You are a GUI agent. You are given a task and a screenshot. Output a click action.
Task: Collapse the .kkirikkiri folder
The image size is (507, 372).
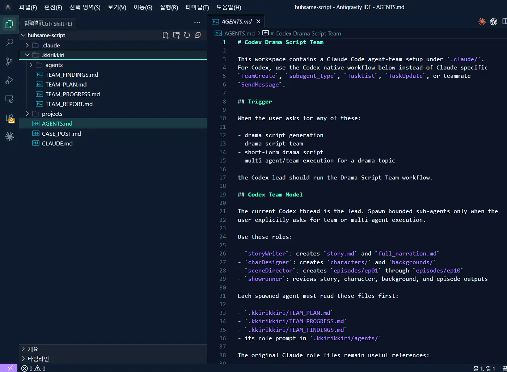[27, 55]
